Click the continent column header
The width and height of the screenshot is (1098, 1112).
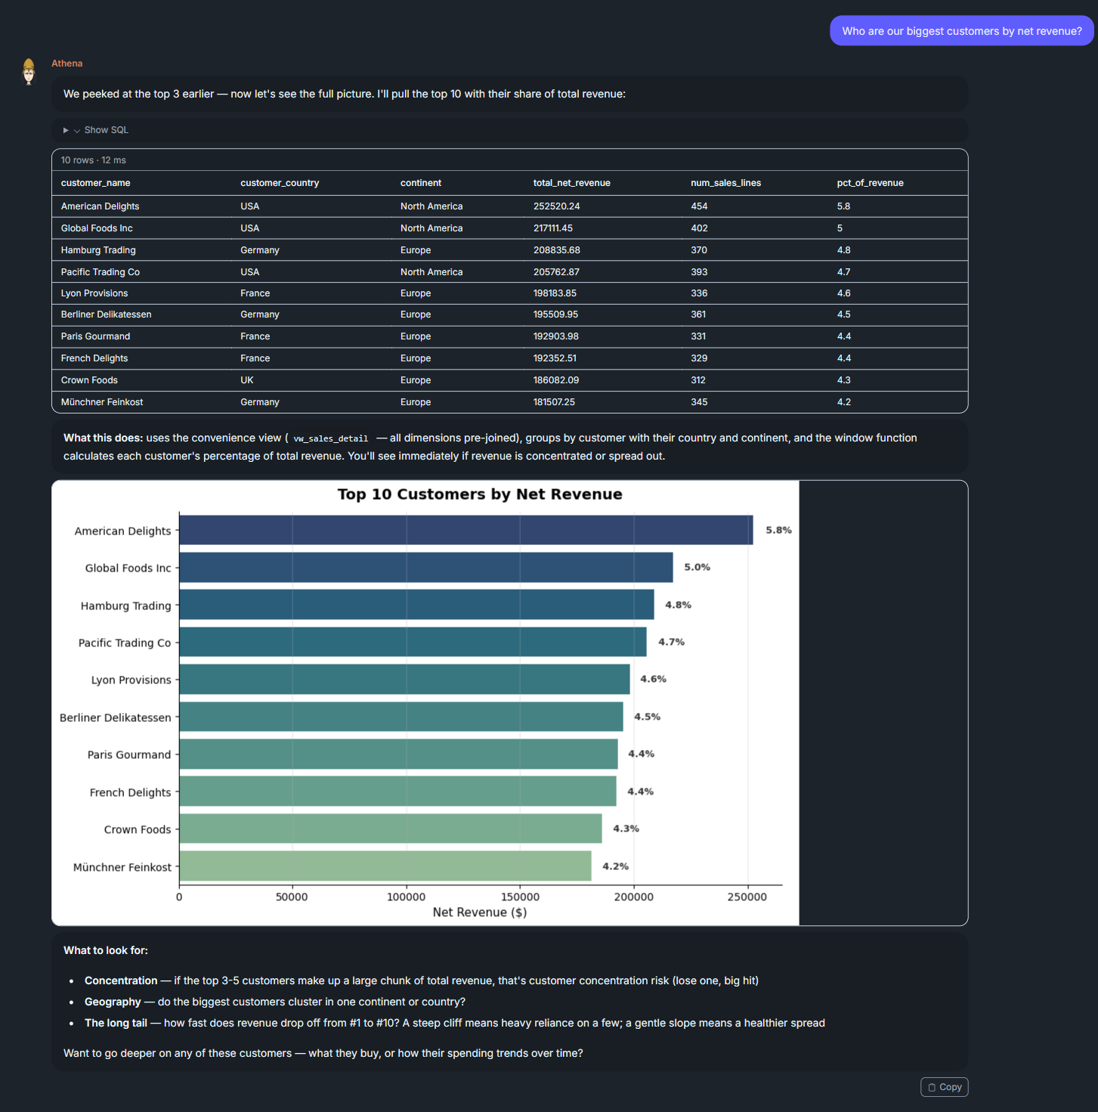tap(421, 183)
